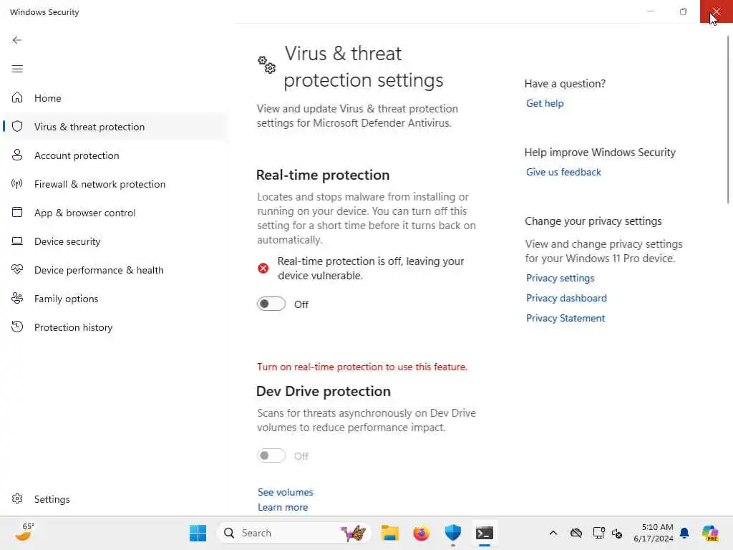
Task: Open the Privacy dashboard link
Action: click(x=566, y=298)
